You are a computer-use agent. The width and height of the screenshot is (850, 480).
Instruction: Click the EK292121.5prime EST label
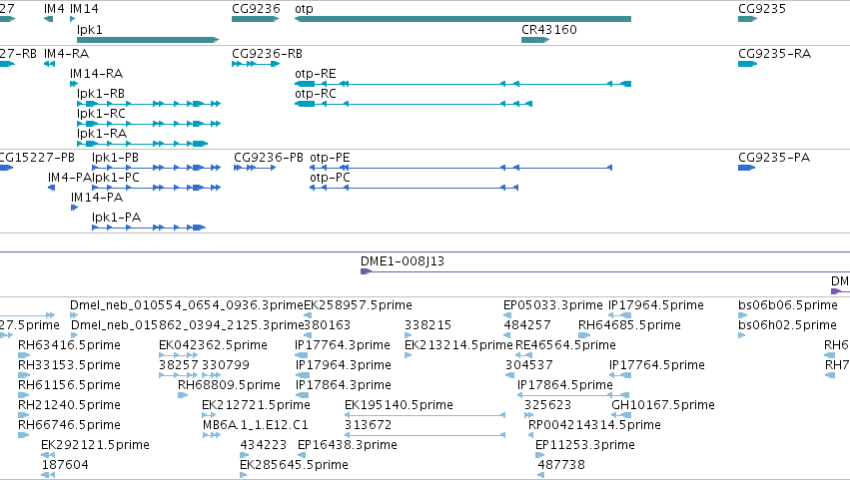(96, 446)
